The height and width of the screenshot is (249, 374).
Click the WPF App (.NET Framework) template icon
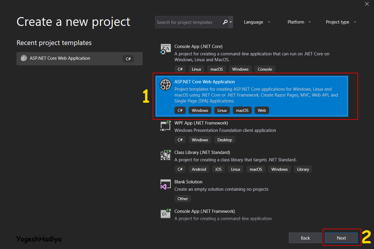click(x=165, y=126)
